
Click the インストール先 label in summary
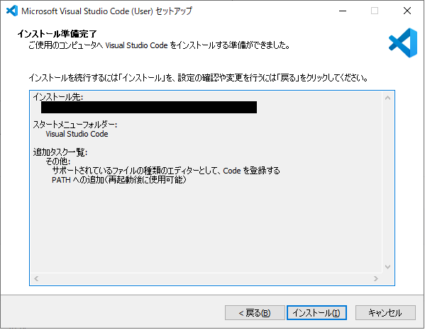coord(58,96)
